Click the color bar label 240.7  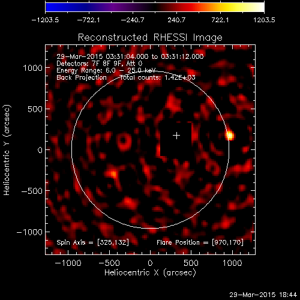point(176,20)
